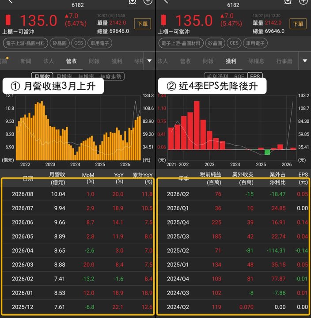The width and height of the screenshot is (311, 318).
Task: Expand the tab list arrow in right panel
Action: pos(305,61)
